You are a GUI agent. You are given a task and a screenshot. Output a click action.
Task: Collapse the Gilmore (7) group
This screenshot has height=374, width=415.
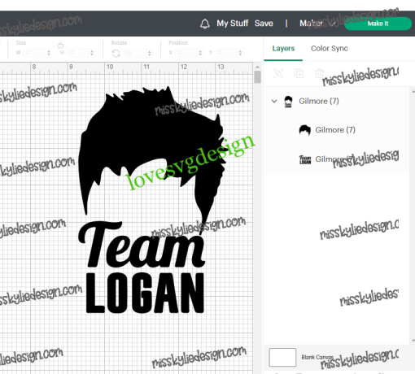(274, 102)
